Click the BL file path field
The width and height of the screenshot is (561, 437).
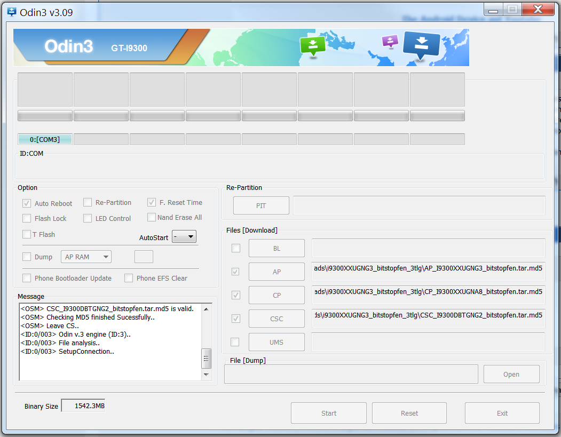pyautogui.click(x=428, y=248)
